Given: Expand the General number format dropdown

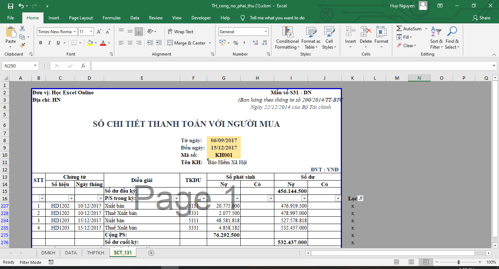Looking at the screenshot, I should [x=265, y=32].
